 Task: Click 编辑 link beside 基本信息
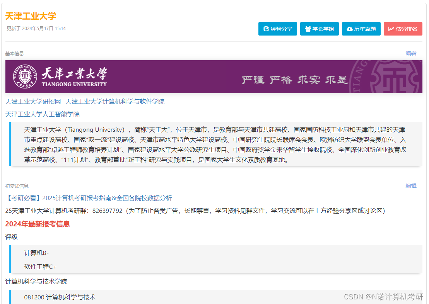click(x=411, y=53)
